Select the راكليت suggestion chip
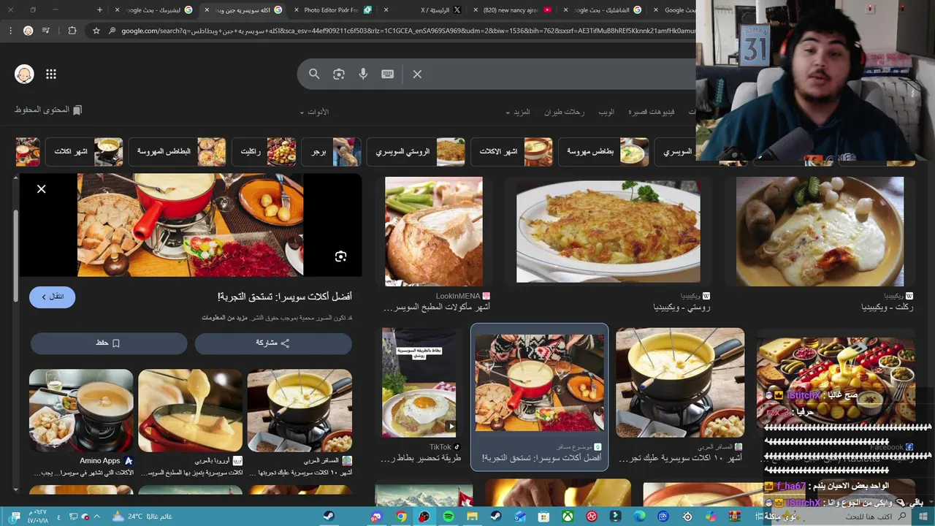The image size is (935, 526). [264, 152]
